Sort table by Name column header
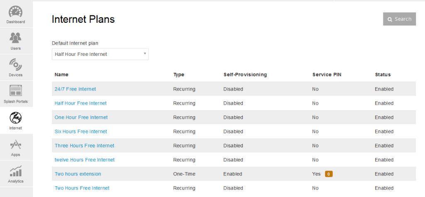Viewport: 425px width, 197px height. 61,74
